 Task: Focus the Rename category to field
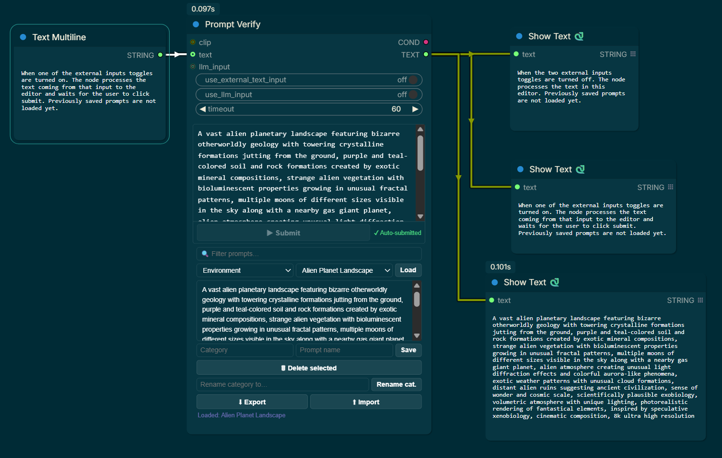click(x=283, y=384)
